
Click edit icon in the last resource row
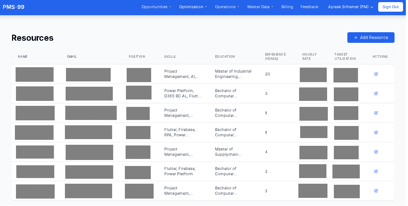(x=376, y=191)
